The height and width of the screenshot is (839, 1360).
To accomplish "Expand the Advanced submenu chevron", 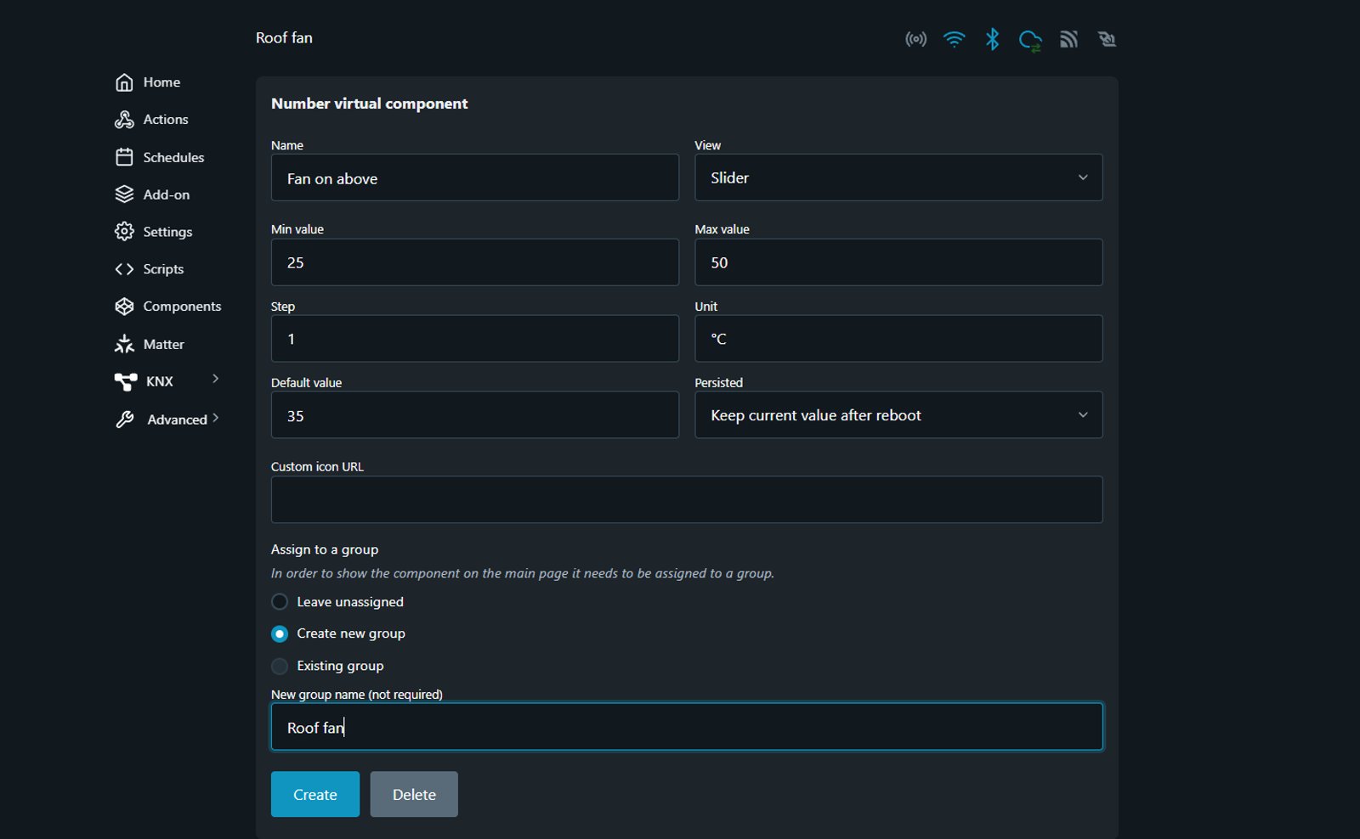I will point(215,418).
